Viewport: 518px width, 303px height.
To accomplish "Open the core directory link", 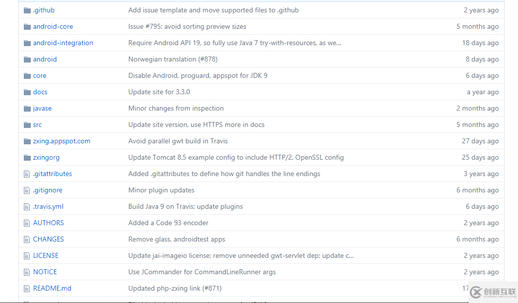I will [40, 76].
